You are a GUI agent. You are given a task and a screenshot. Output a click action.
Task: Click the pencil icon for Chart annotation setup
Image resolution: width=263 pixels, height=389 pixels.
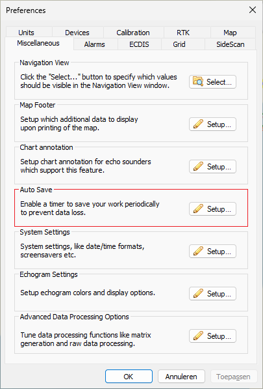coord(199,166)
